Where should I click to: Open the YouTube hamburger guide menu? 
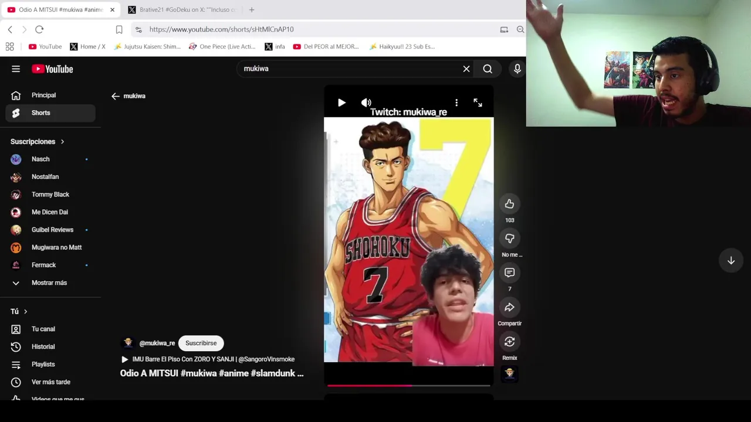(x=16, y=69)
